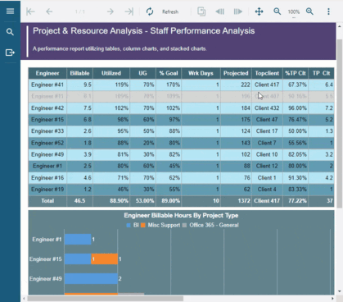Click the Client 47 cell
The image size is (343, 302).
tap(267, 120)
